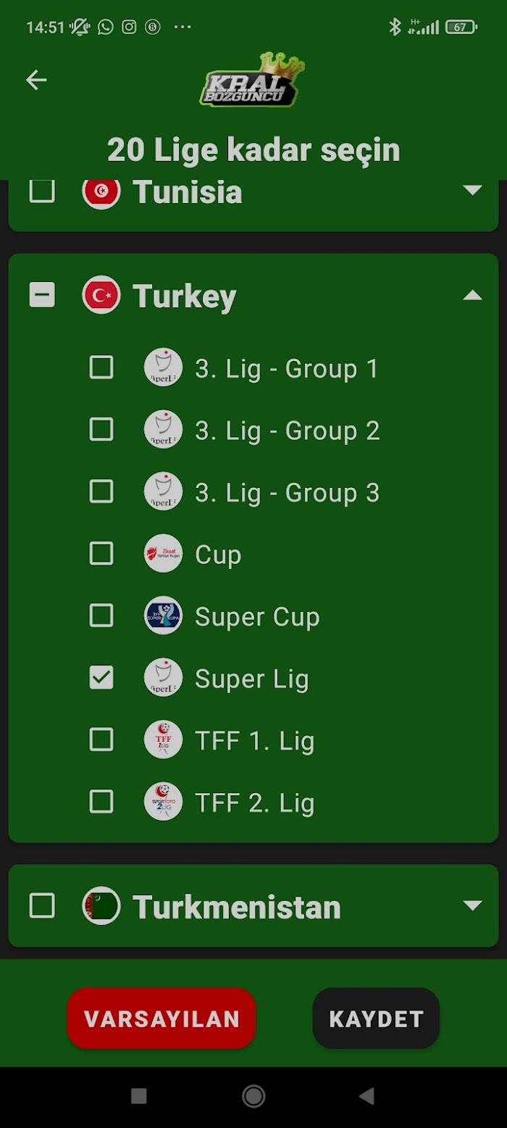Tap the TFF 1. Lig logo
Screen dimensions: 507x1128
click(163, 740)
